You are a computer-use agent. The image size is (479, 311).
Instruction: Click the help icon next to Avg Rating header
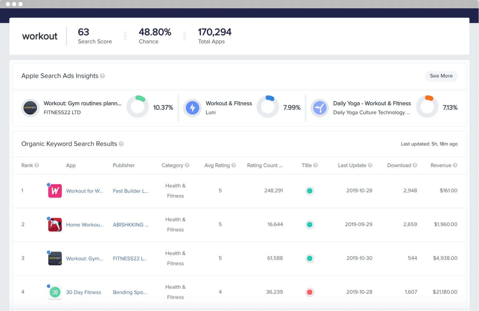pyautogui.click(x=234, y=165)
